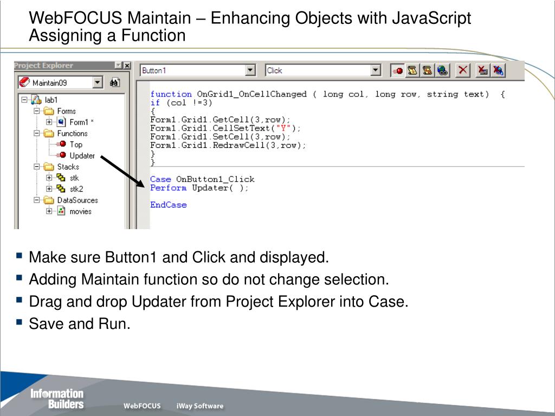Select the DataSources folder label
Screen dimensions: 555x416
point(78,200)
